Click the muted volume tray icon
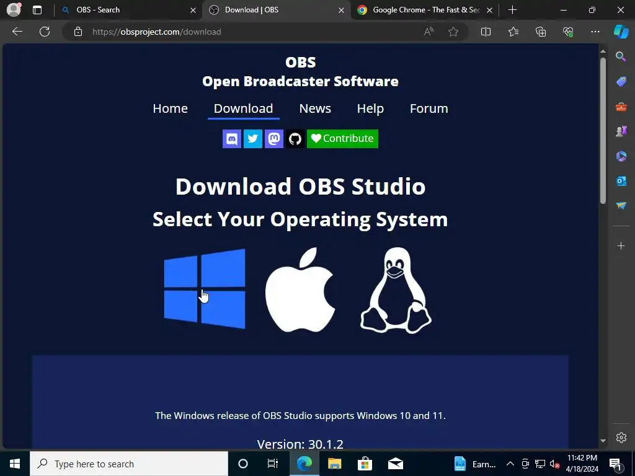 click(x=554, y=464)
